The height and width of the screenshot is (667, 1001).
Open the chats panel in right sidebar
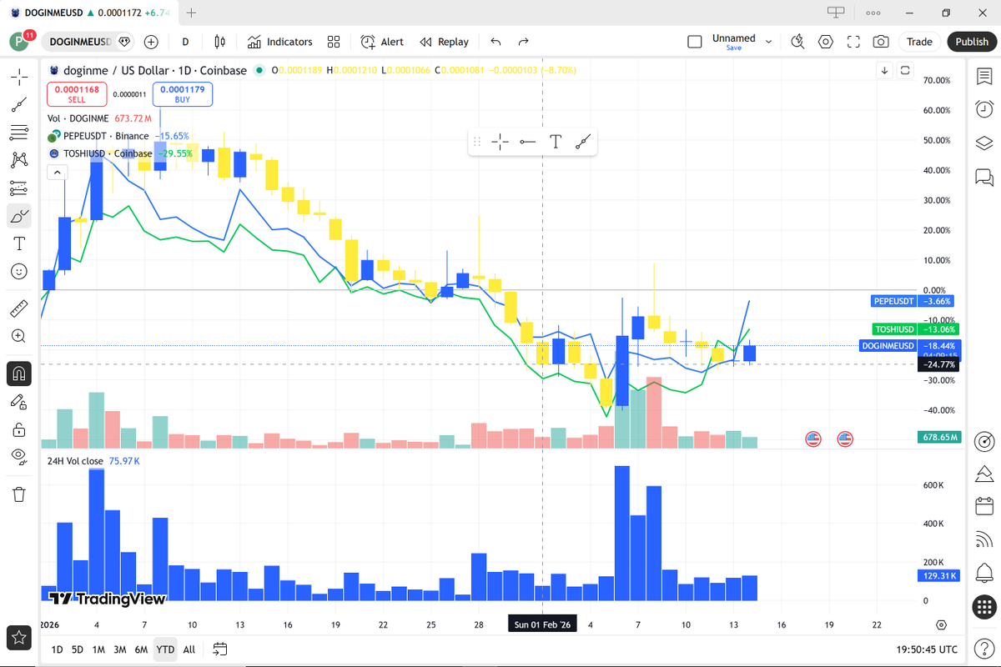[984, 177]
